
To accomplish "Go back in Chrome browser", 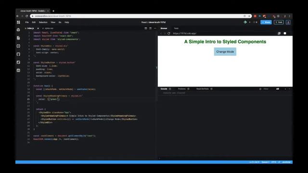I will click(x=18, y=16).
